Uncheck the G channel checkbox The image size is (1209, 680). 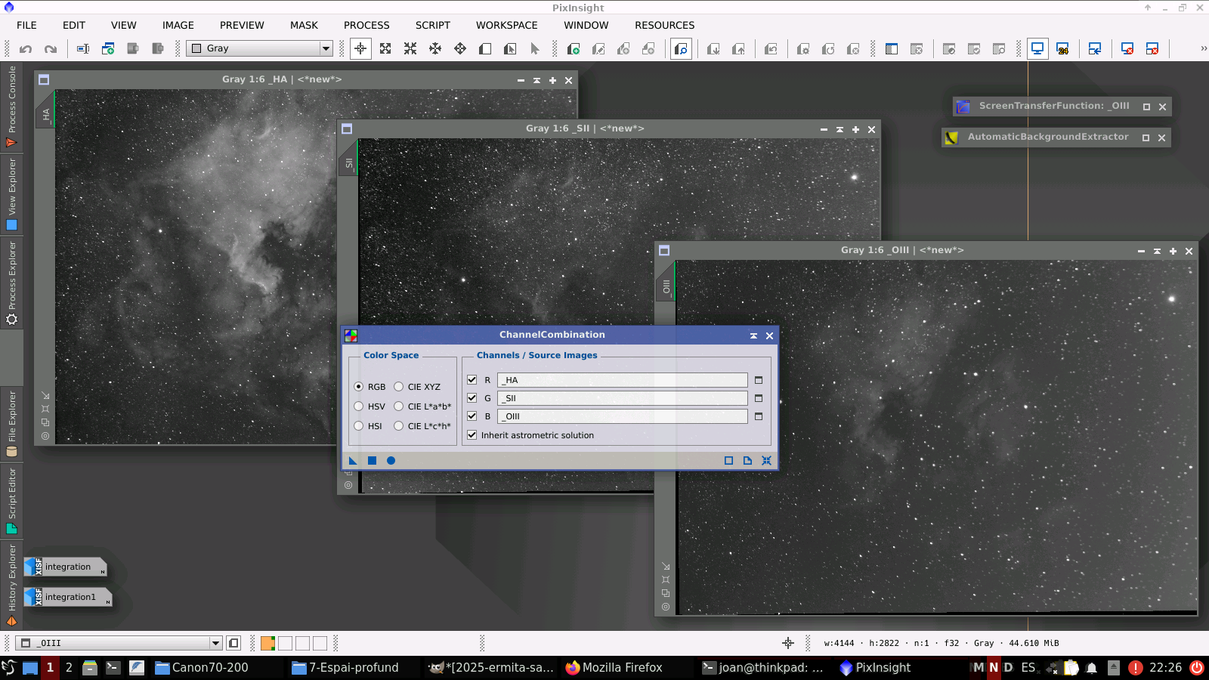coord(472,398)
